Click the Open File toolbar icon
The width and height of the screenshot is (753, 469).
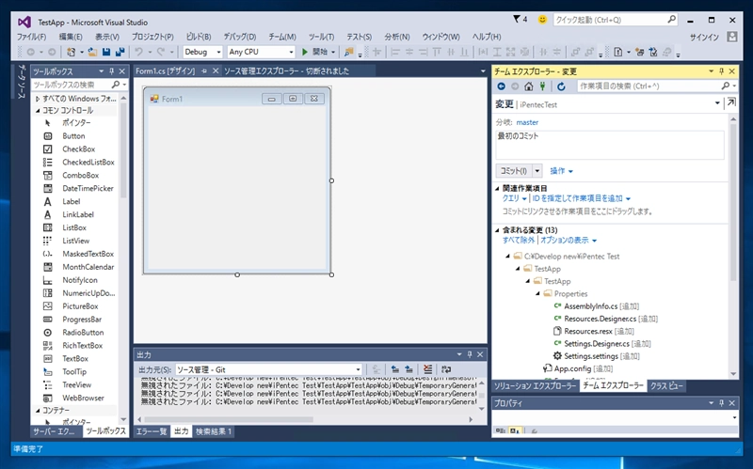[x=92, y=52]
